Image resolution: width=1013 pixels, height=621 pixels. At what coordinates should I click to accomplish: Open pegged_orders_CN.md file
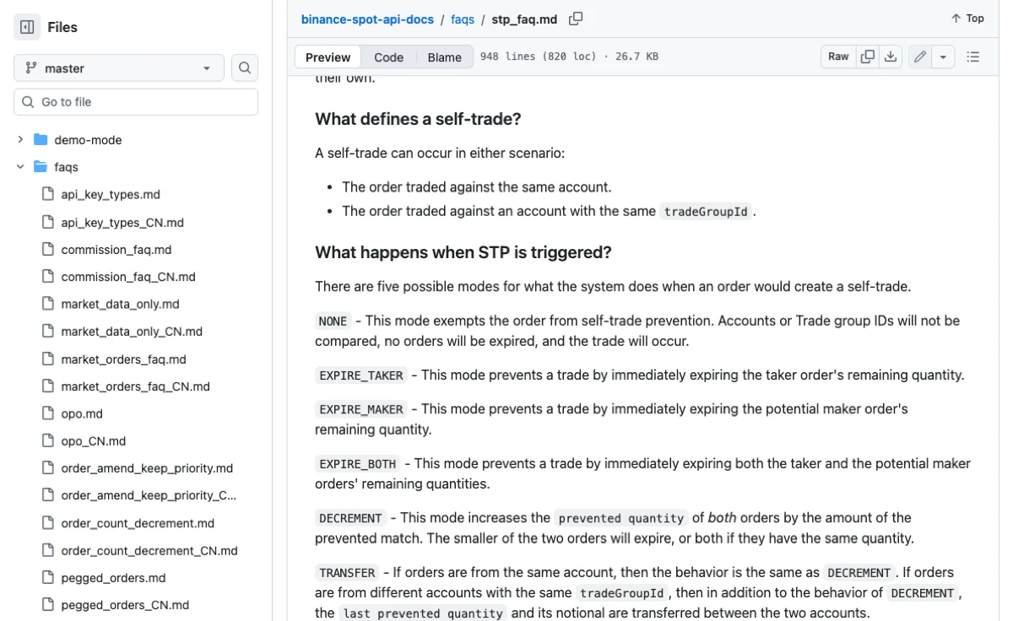point(125,605)
